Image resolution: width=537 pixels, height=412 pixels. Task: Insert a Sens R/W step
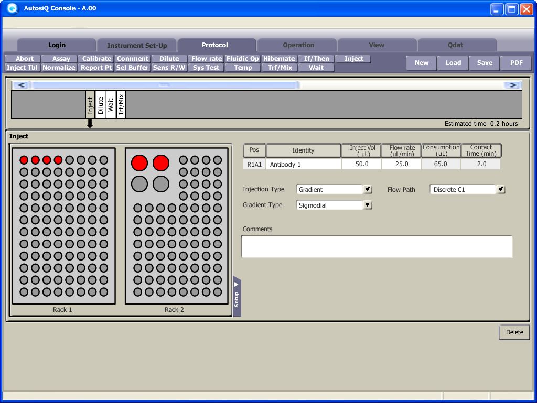pyautogui.click(x=169, y=68)
